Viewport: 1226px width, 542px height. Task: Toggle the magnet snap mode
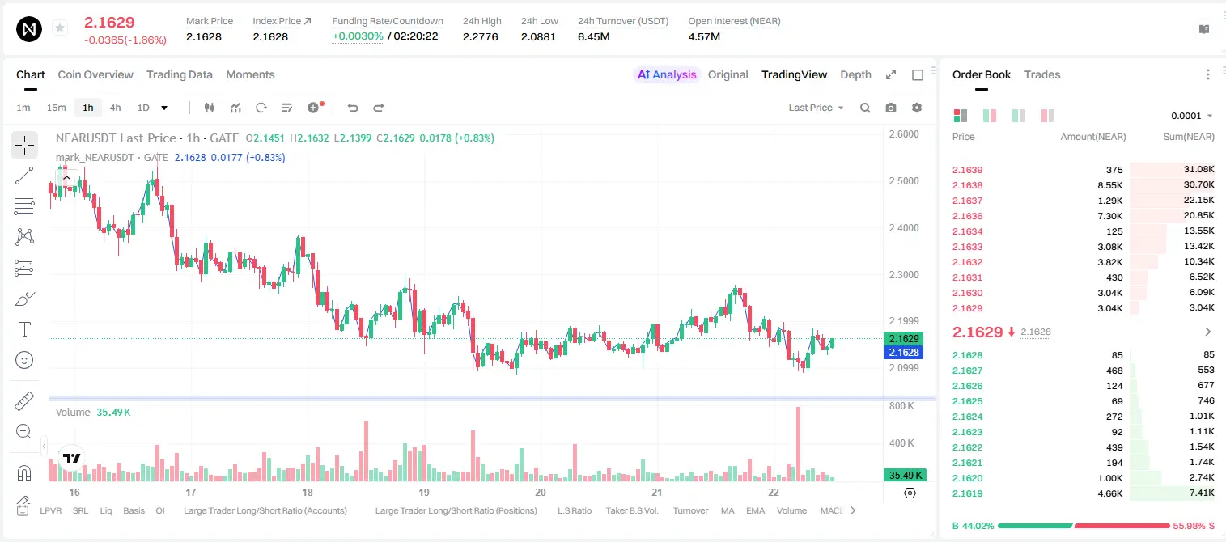(24, 472)
